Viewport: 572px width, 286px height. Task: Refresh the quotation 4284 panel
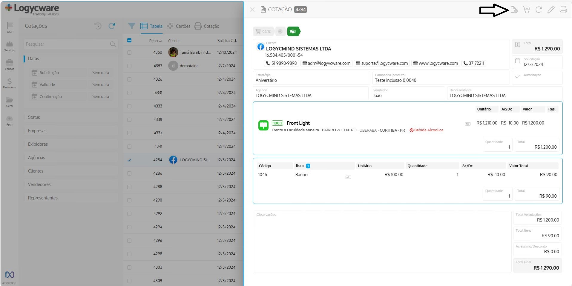pos(539,10)
